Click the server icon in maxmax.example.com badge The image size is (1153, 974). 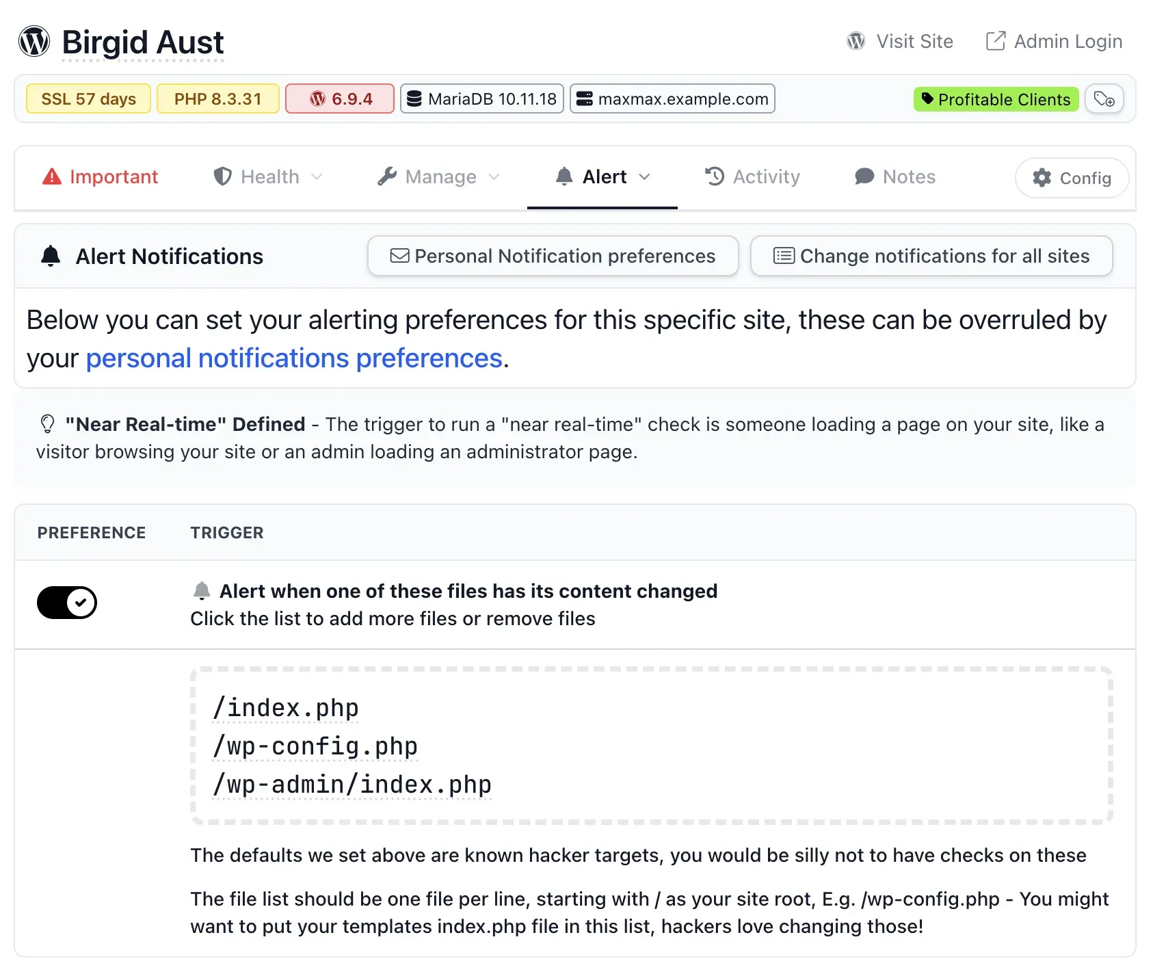(585, 98)
